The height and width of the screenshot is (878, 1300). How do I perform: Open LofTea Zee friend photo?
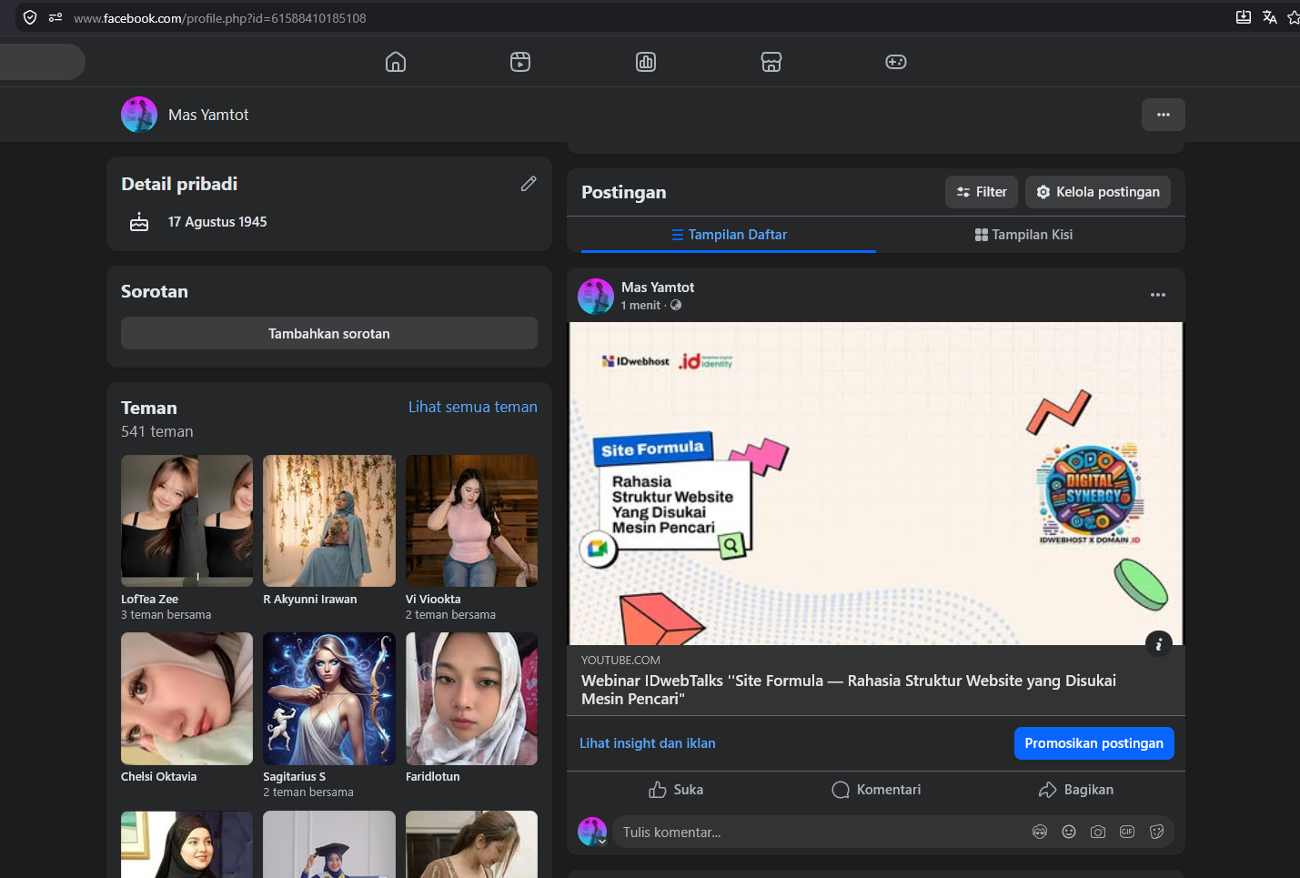(186, 520)
